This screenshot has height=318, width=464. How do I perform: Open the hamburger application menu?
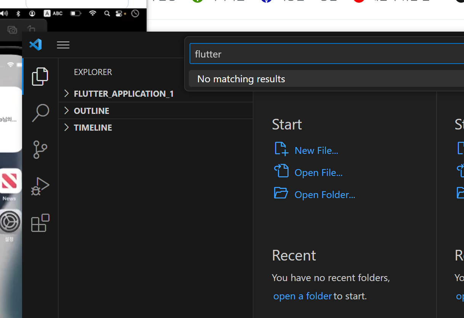63,45
